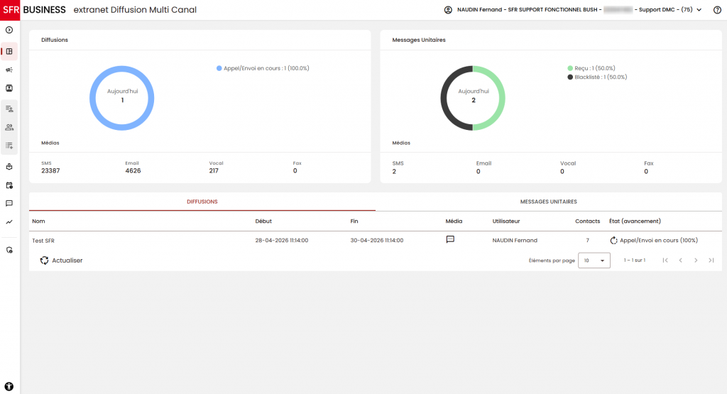Click the Messages Unitaires card title
The height and width of the screenshot is (394, 727).
coord(419,40)
